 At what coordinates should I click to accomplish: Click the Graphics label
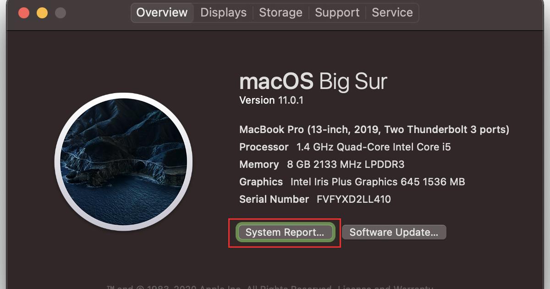click(x=261, y=182)
